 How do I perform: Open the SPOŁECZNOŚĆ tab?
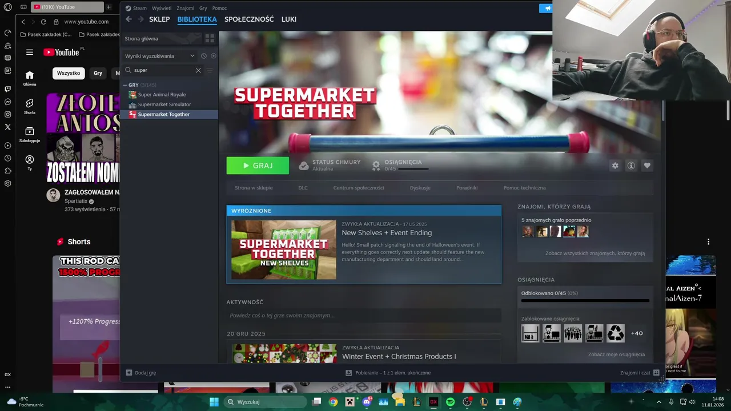(x=249, y=19)
